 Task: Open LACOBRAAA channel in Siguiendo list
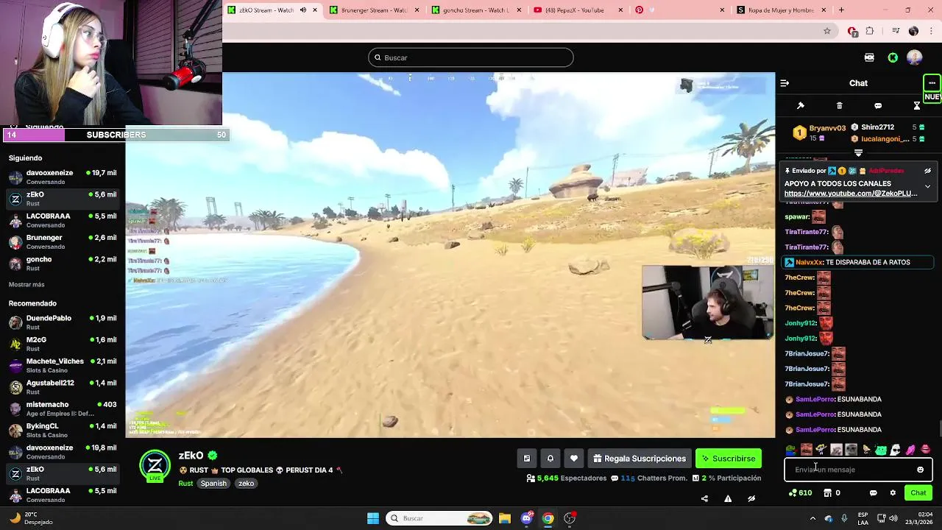tap(63, 220)
